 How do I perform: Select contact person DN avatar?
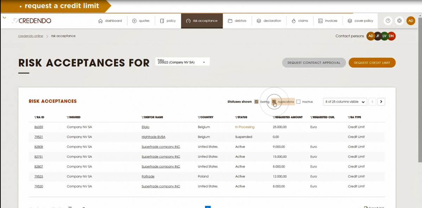click(x=391, y=36)
